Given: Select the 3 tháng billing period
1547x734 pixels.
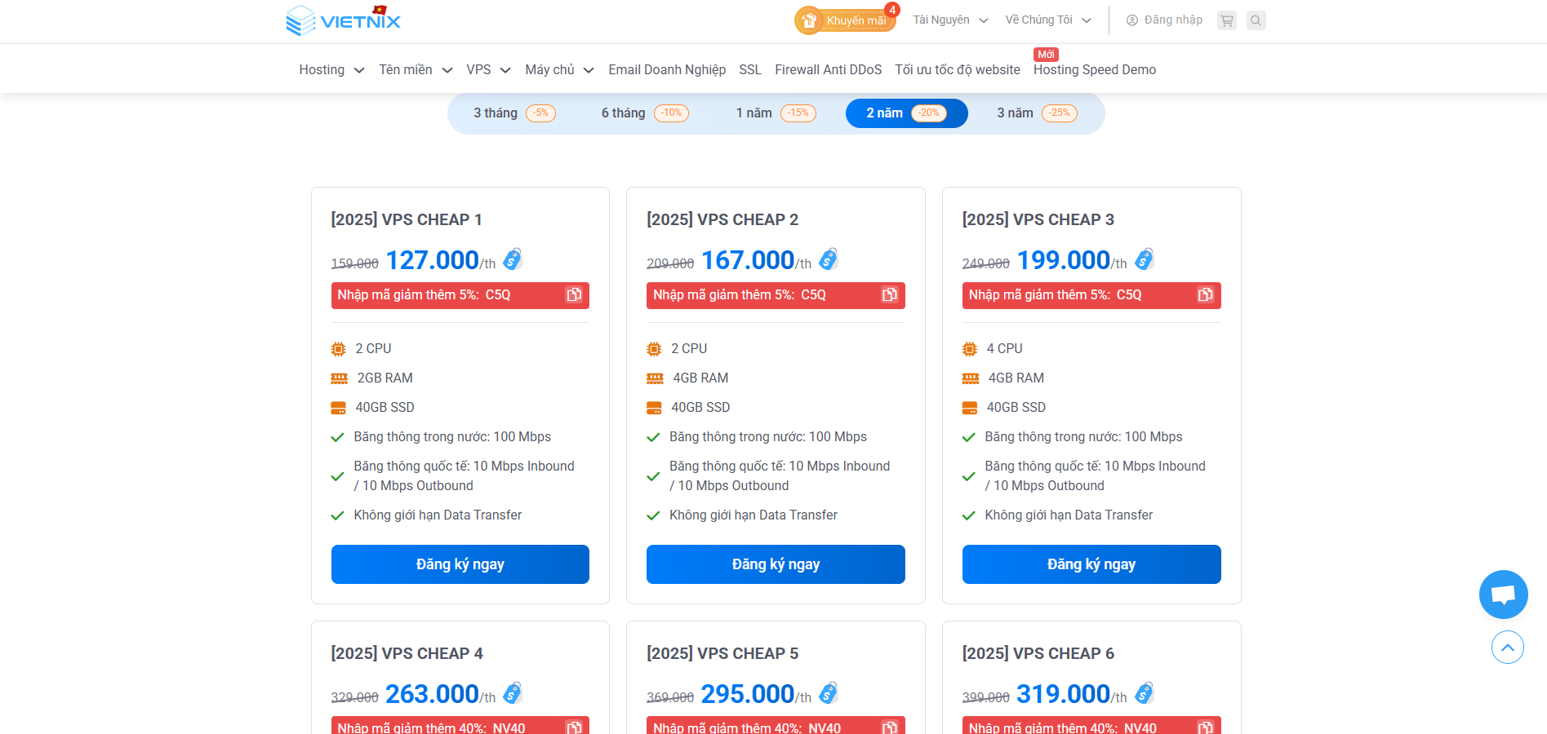Looking at the screenshot, I should (x=513, y=113).
